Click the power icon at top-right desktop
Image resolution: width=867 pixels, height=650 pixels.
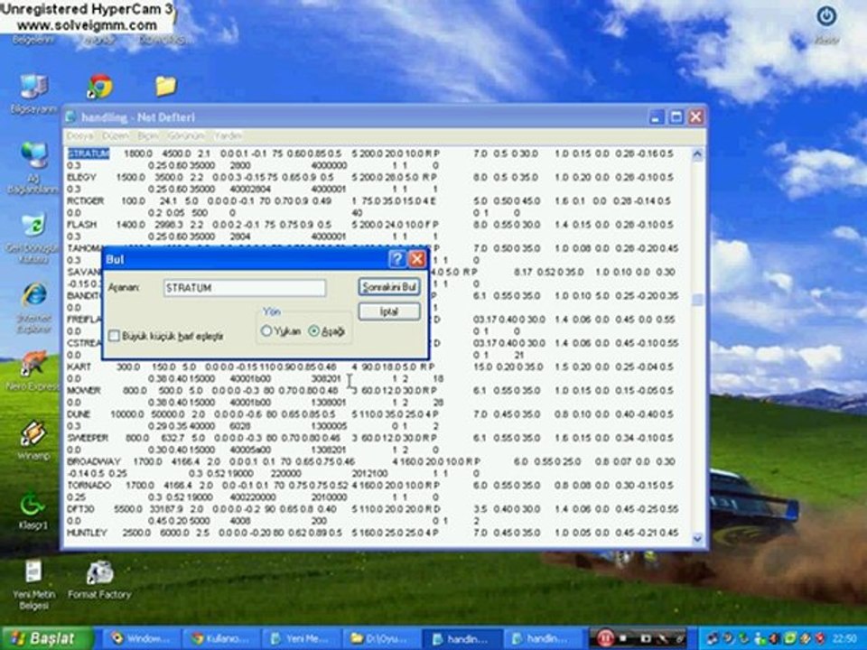click(x=826, y=16)
